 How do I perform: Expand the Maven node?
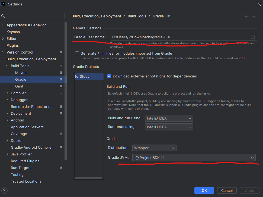coord(12,73)
